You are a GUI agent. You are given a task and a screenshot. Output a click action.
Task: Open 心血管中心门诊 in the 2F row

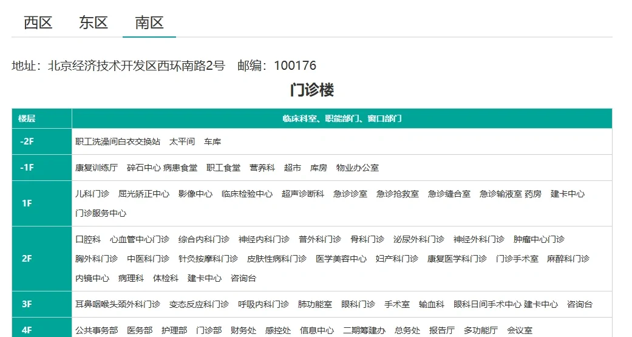point(140,239)
